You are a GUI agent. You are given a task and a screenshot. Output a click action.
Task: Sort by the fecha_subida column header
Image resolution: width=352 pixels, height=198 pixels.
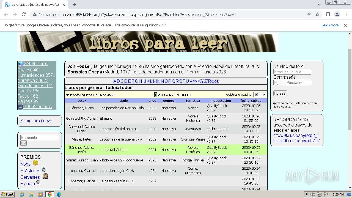click(251, 101)
